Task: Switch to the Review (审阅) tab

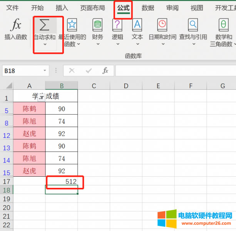Action: tap(172, 8)
